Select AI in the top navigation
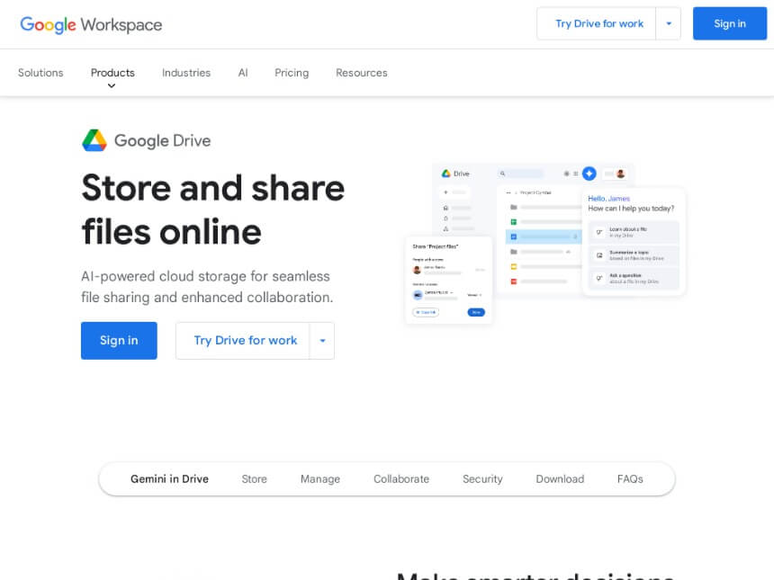 (x=243, y=73)
